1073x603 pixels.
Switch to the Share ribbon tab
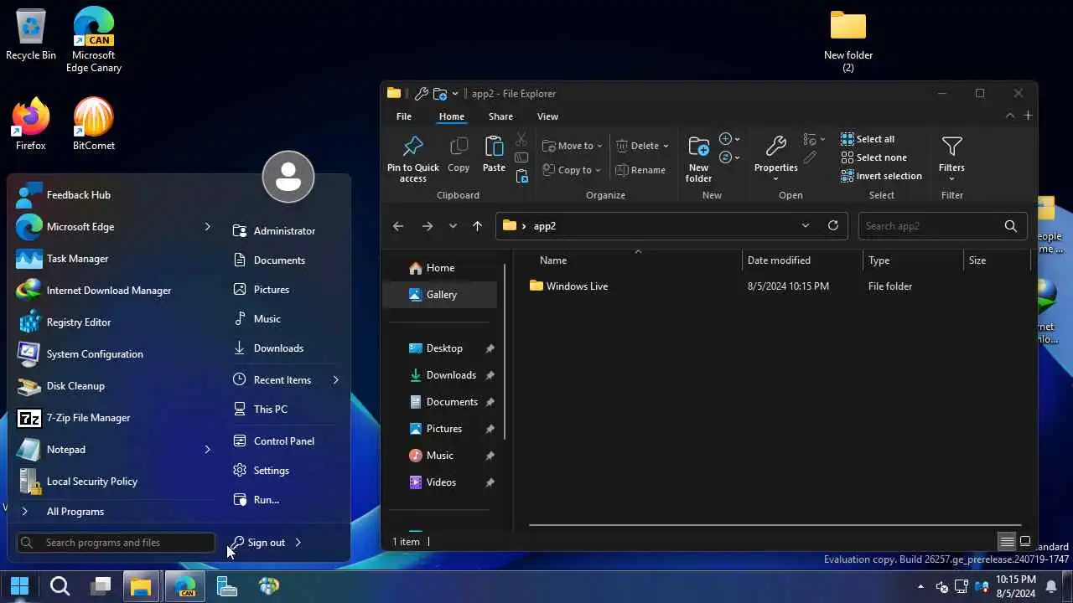click(x=500, y=116)
